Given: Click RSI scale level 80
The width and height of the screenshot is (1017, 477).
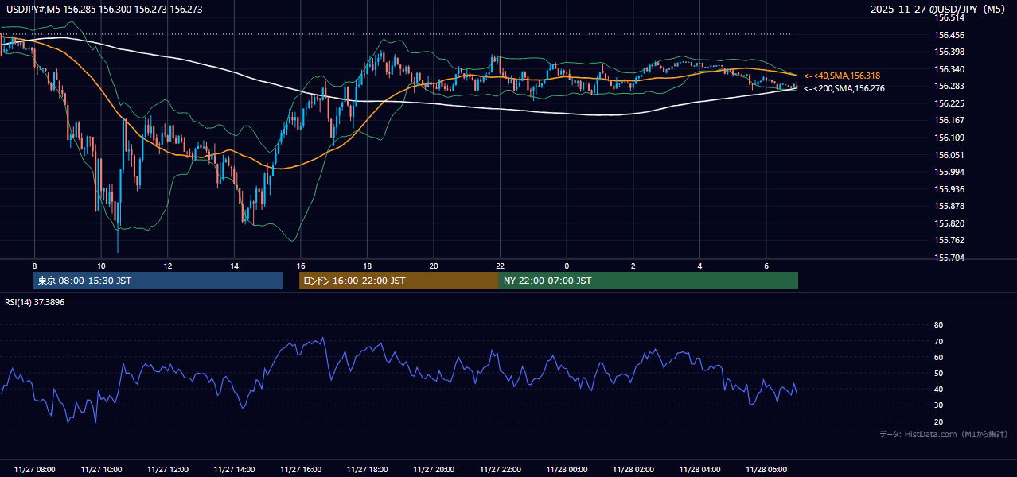Looking at the screenshot, I should click(938, 325).
